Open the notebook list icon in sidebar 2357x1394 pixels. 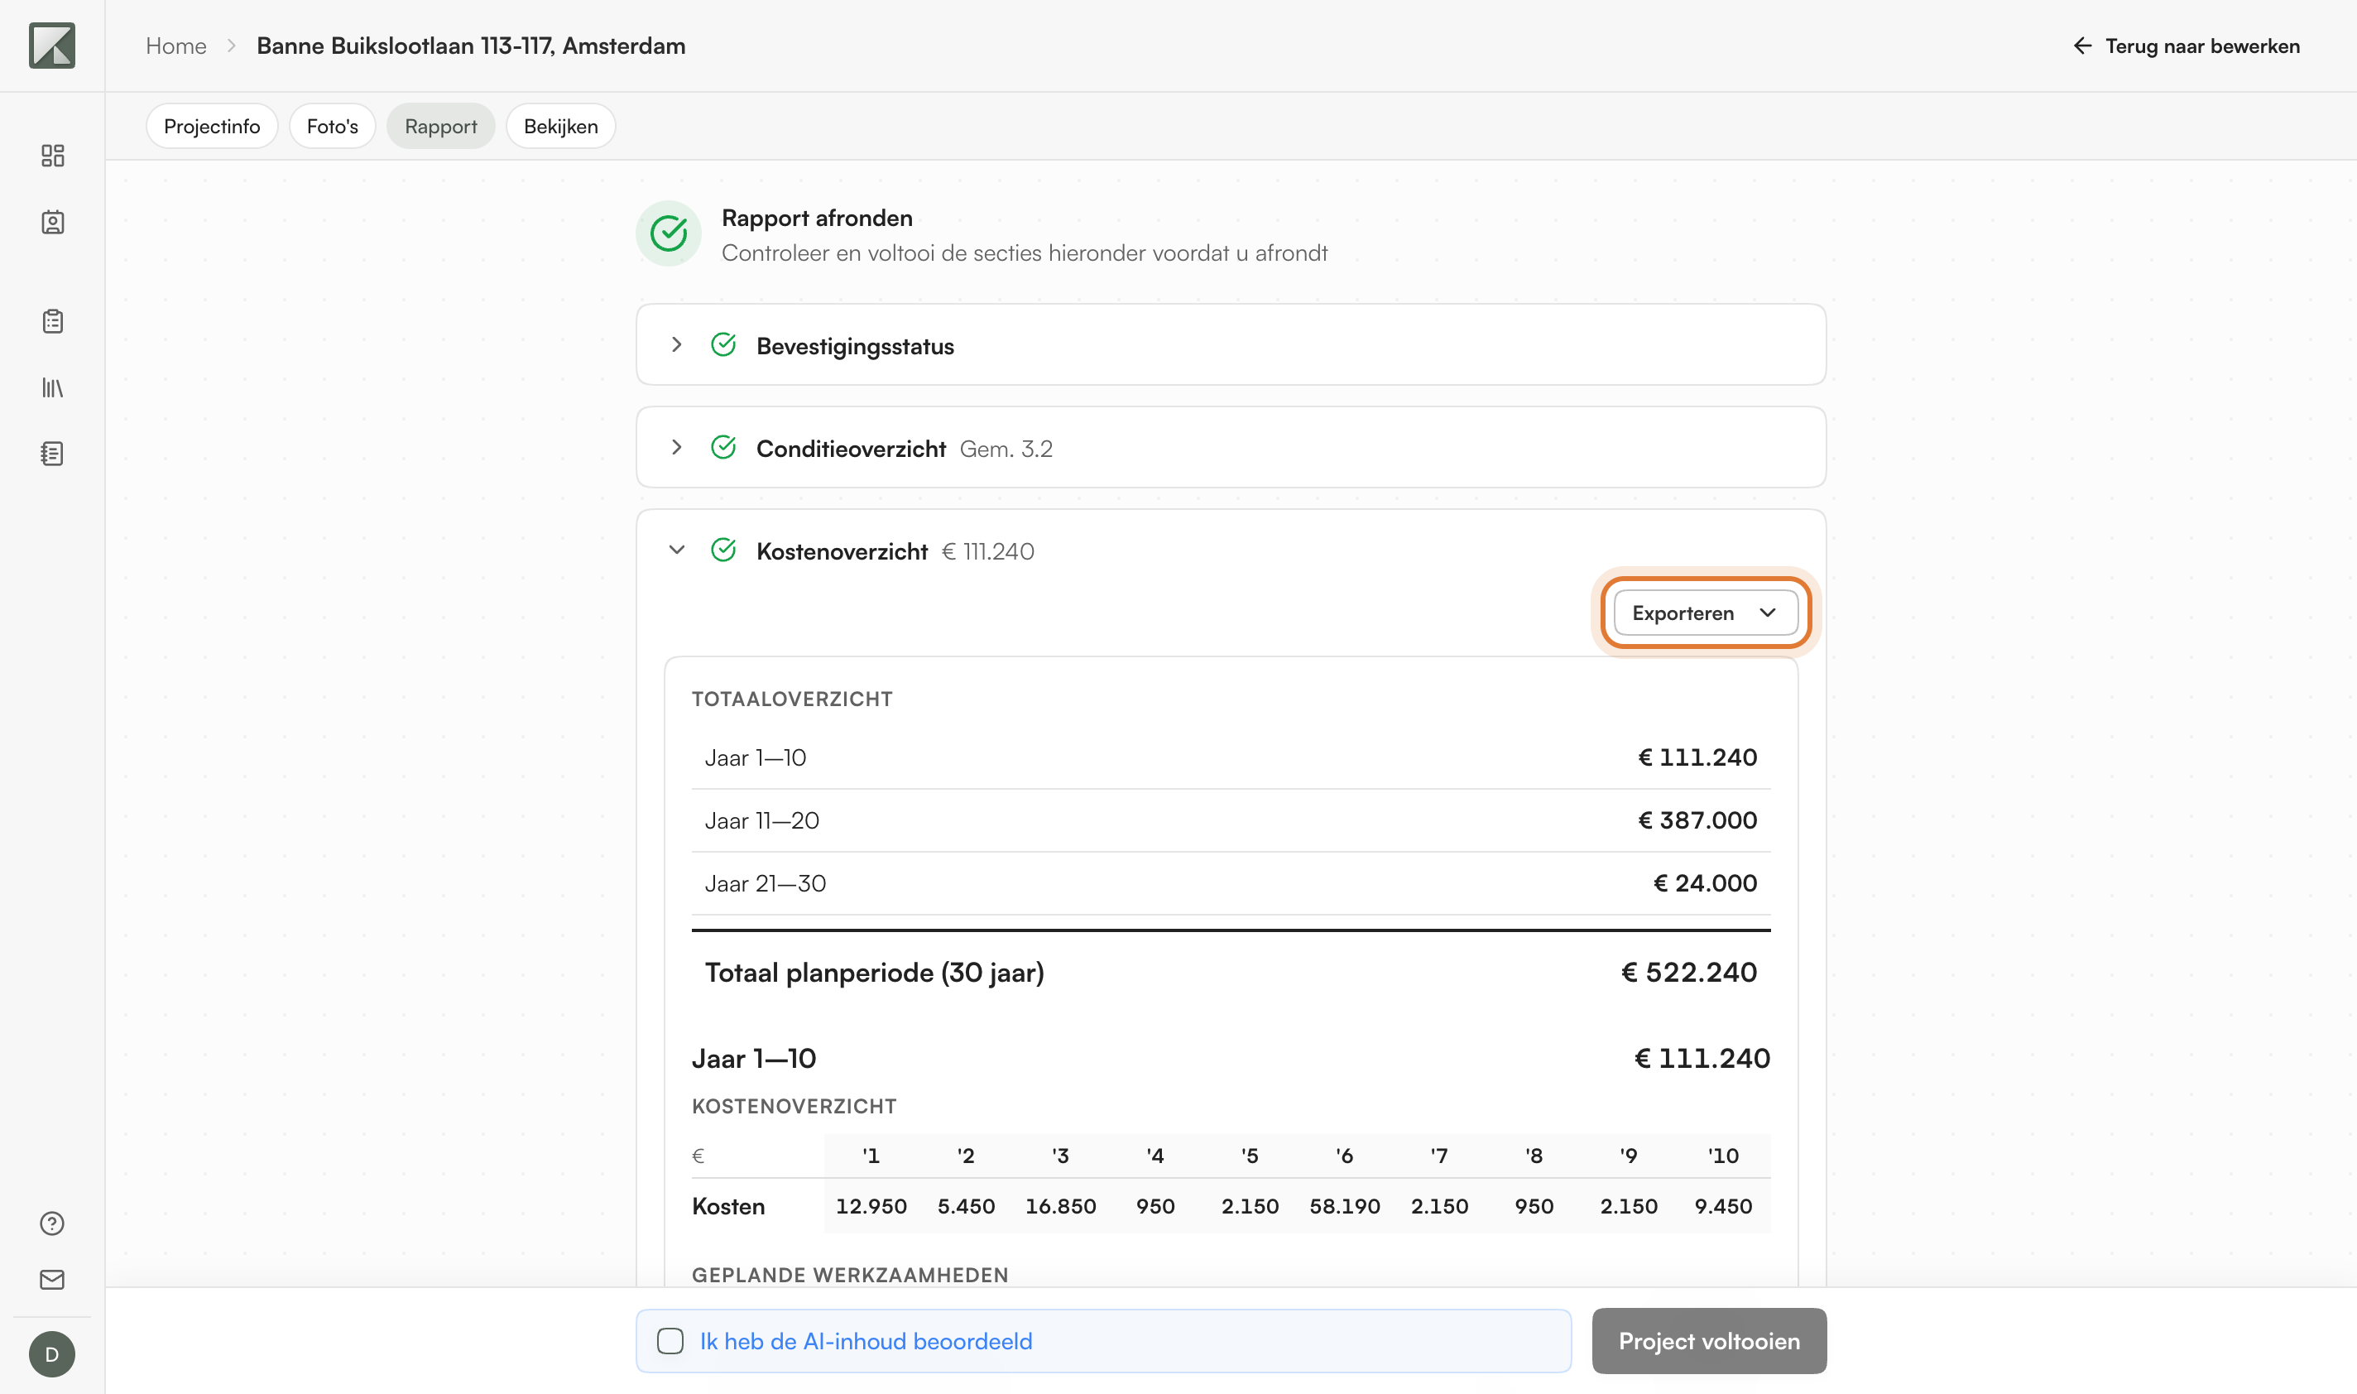[x=53, y=454]
